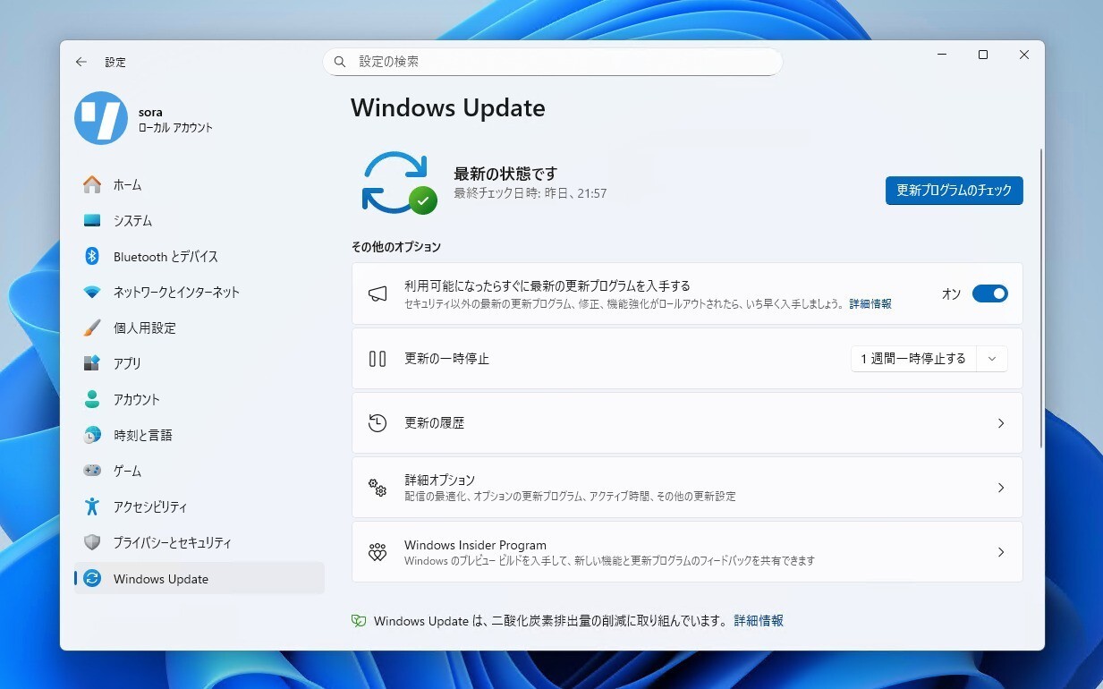The image size is (1103, 689).
Task: Click 最新の状態です status text
Action: [505, 174]
